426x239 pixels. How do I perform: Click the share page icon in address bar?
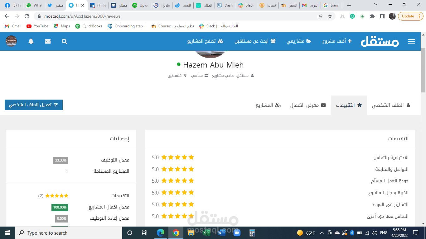click(320, 16)
